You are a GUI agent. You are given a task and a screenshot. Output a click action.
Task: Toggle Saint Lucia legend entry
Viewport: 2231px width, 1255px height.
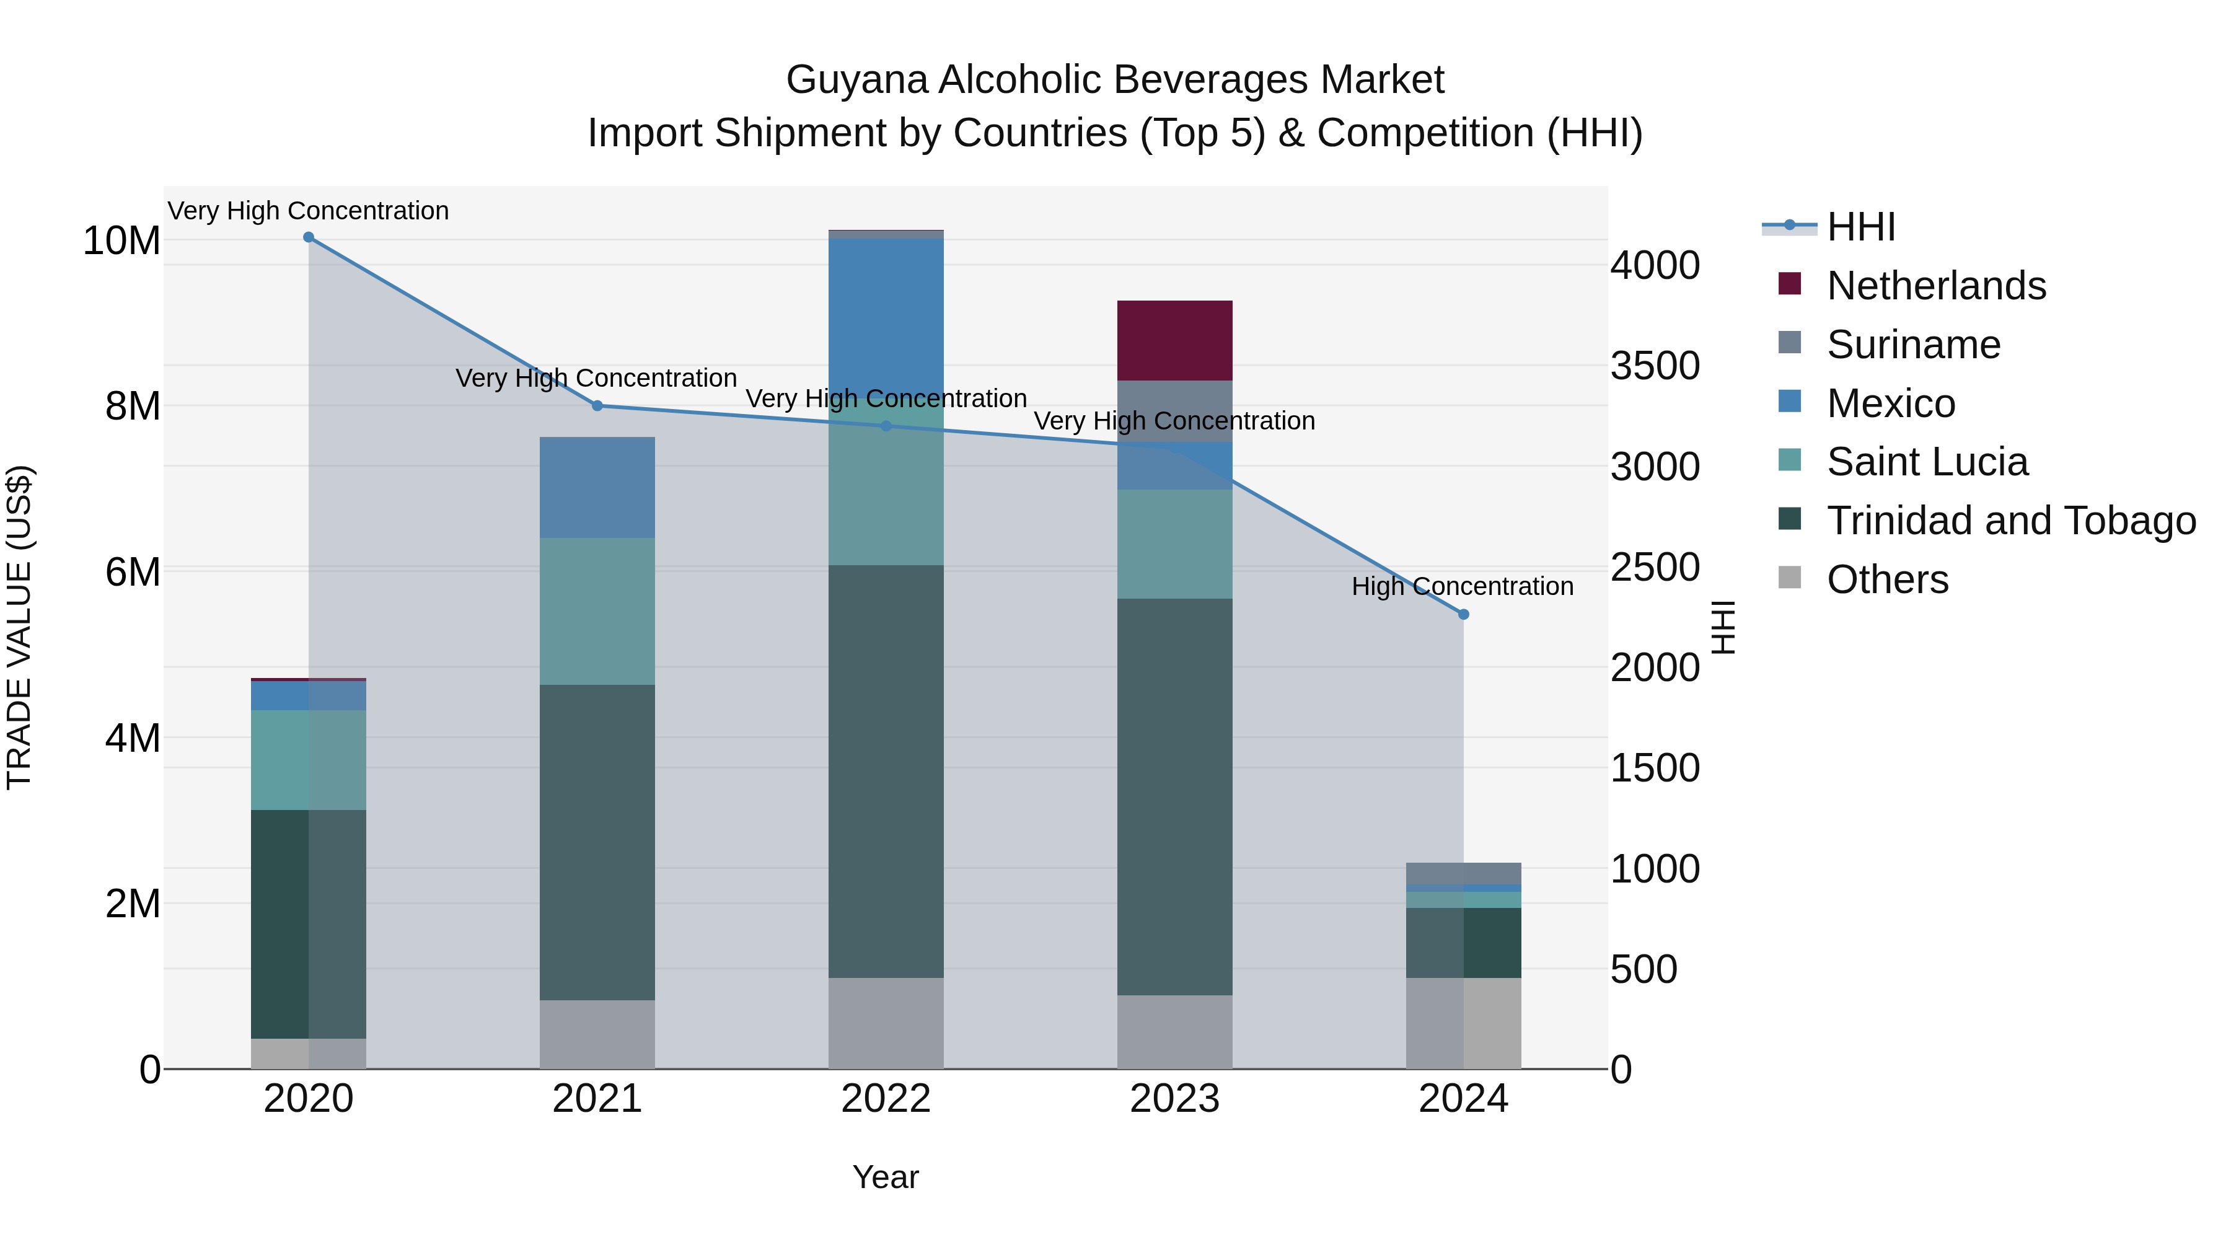(x=1903, y=462)
